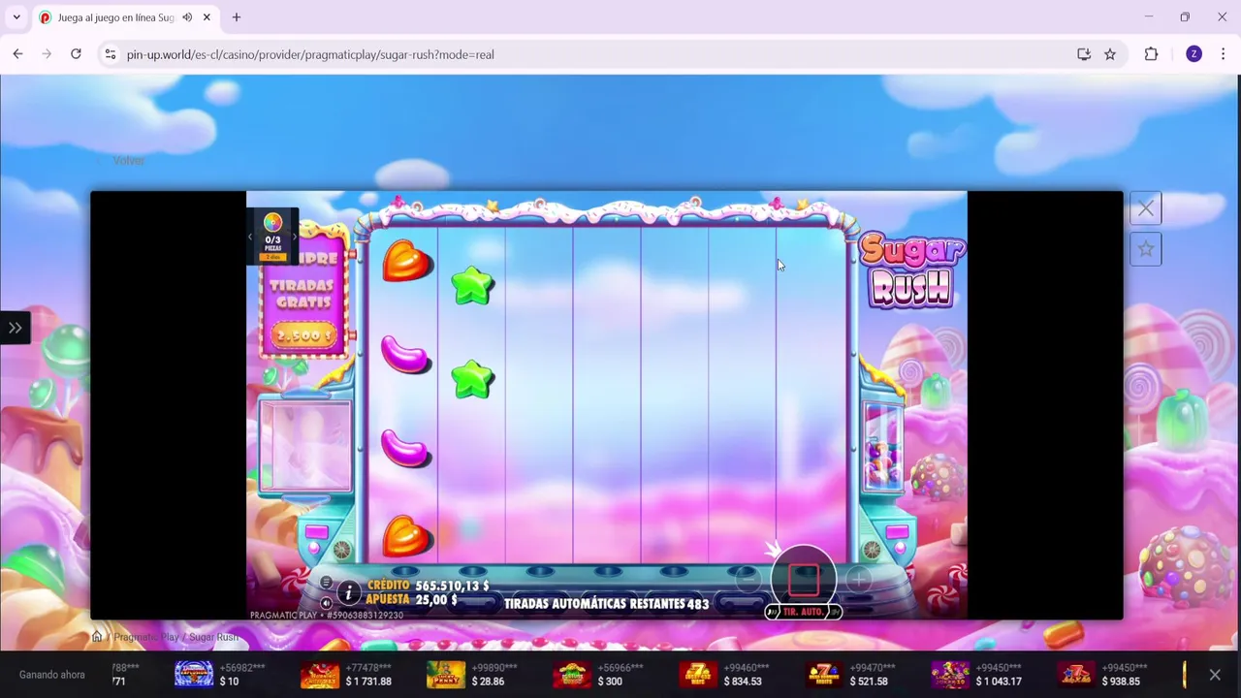Stop the autoplay with the red square button
Screen dimensions: 1241x698
point(803,579)
